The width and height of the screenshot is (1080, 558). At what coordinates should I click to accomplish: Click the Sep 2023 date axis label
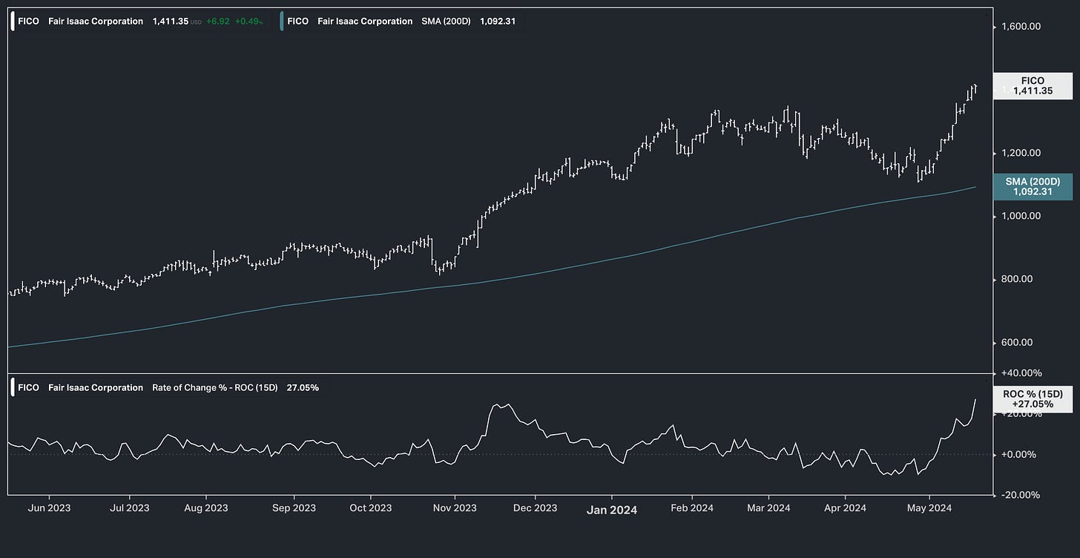pos(294,508)
